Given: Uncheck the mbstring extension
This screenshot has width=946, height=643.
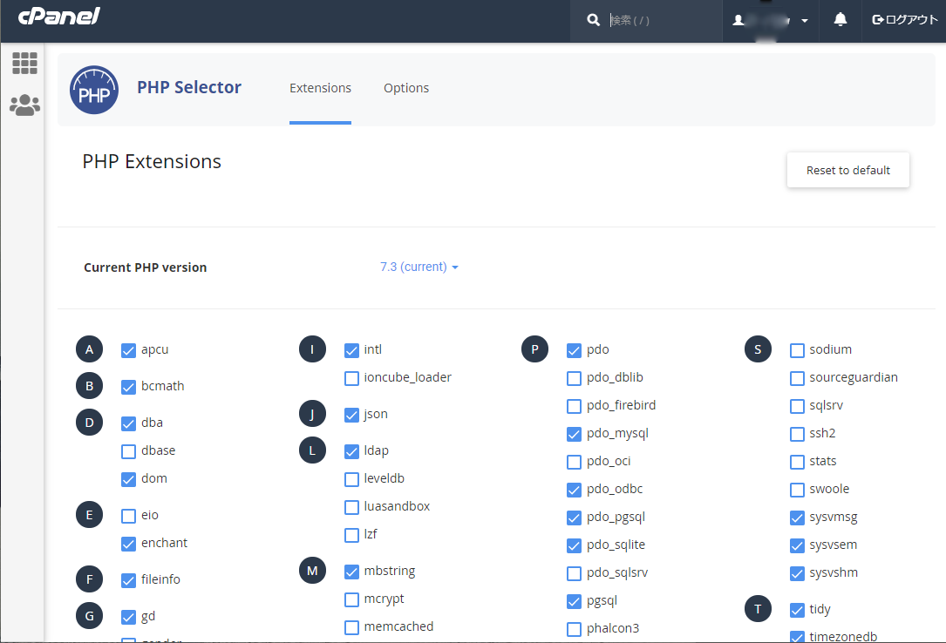Looking at the screenshot, I should click(351, 572).
